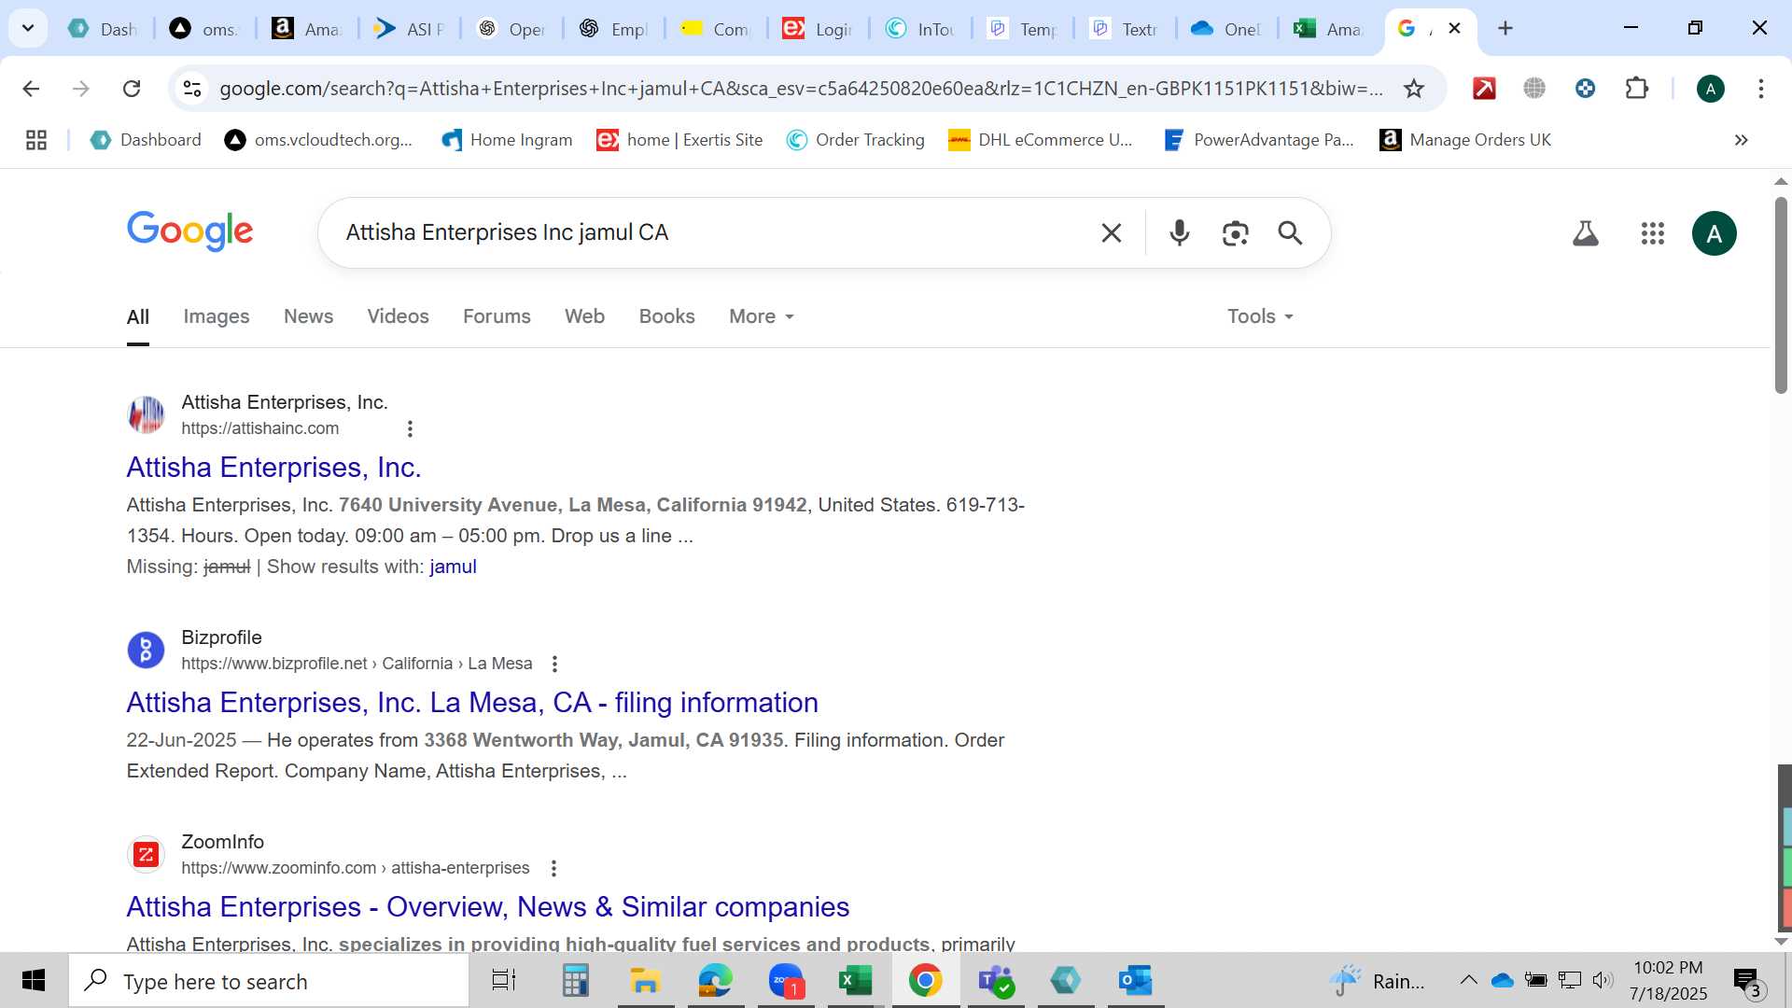Expand the More search filters dropdown

tap(762, 316)
